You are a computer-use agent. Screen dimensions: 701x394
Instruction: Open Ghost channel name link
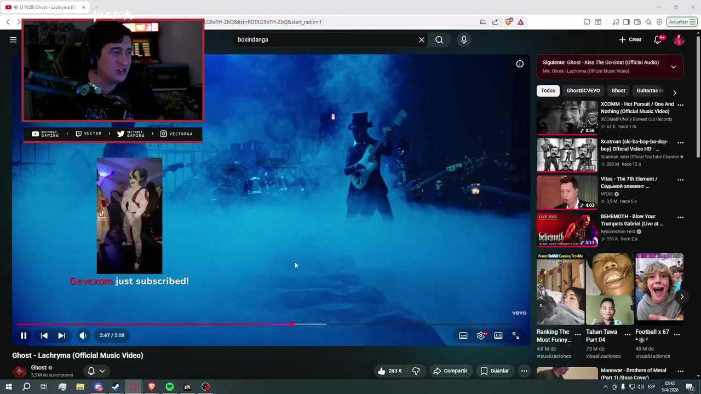39,368
